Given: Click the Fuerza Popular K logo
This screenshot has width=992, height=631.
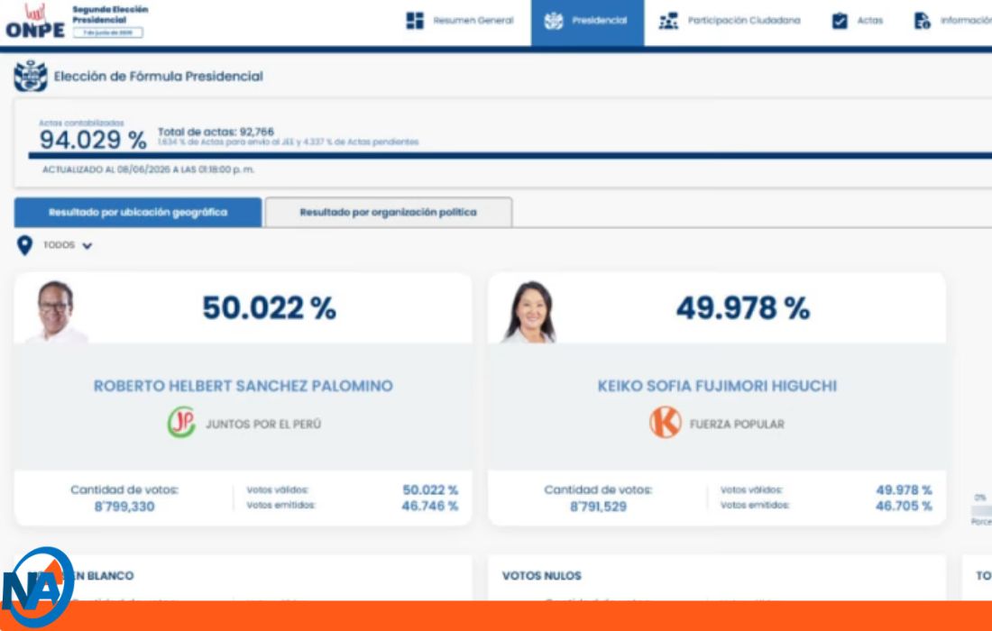Looking at the screenshot, I should click(x=665, y=423).
